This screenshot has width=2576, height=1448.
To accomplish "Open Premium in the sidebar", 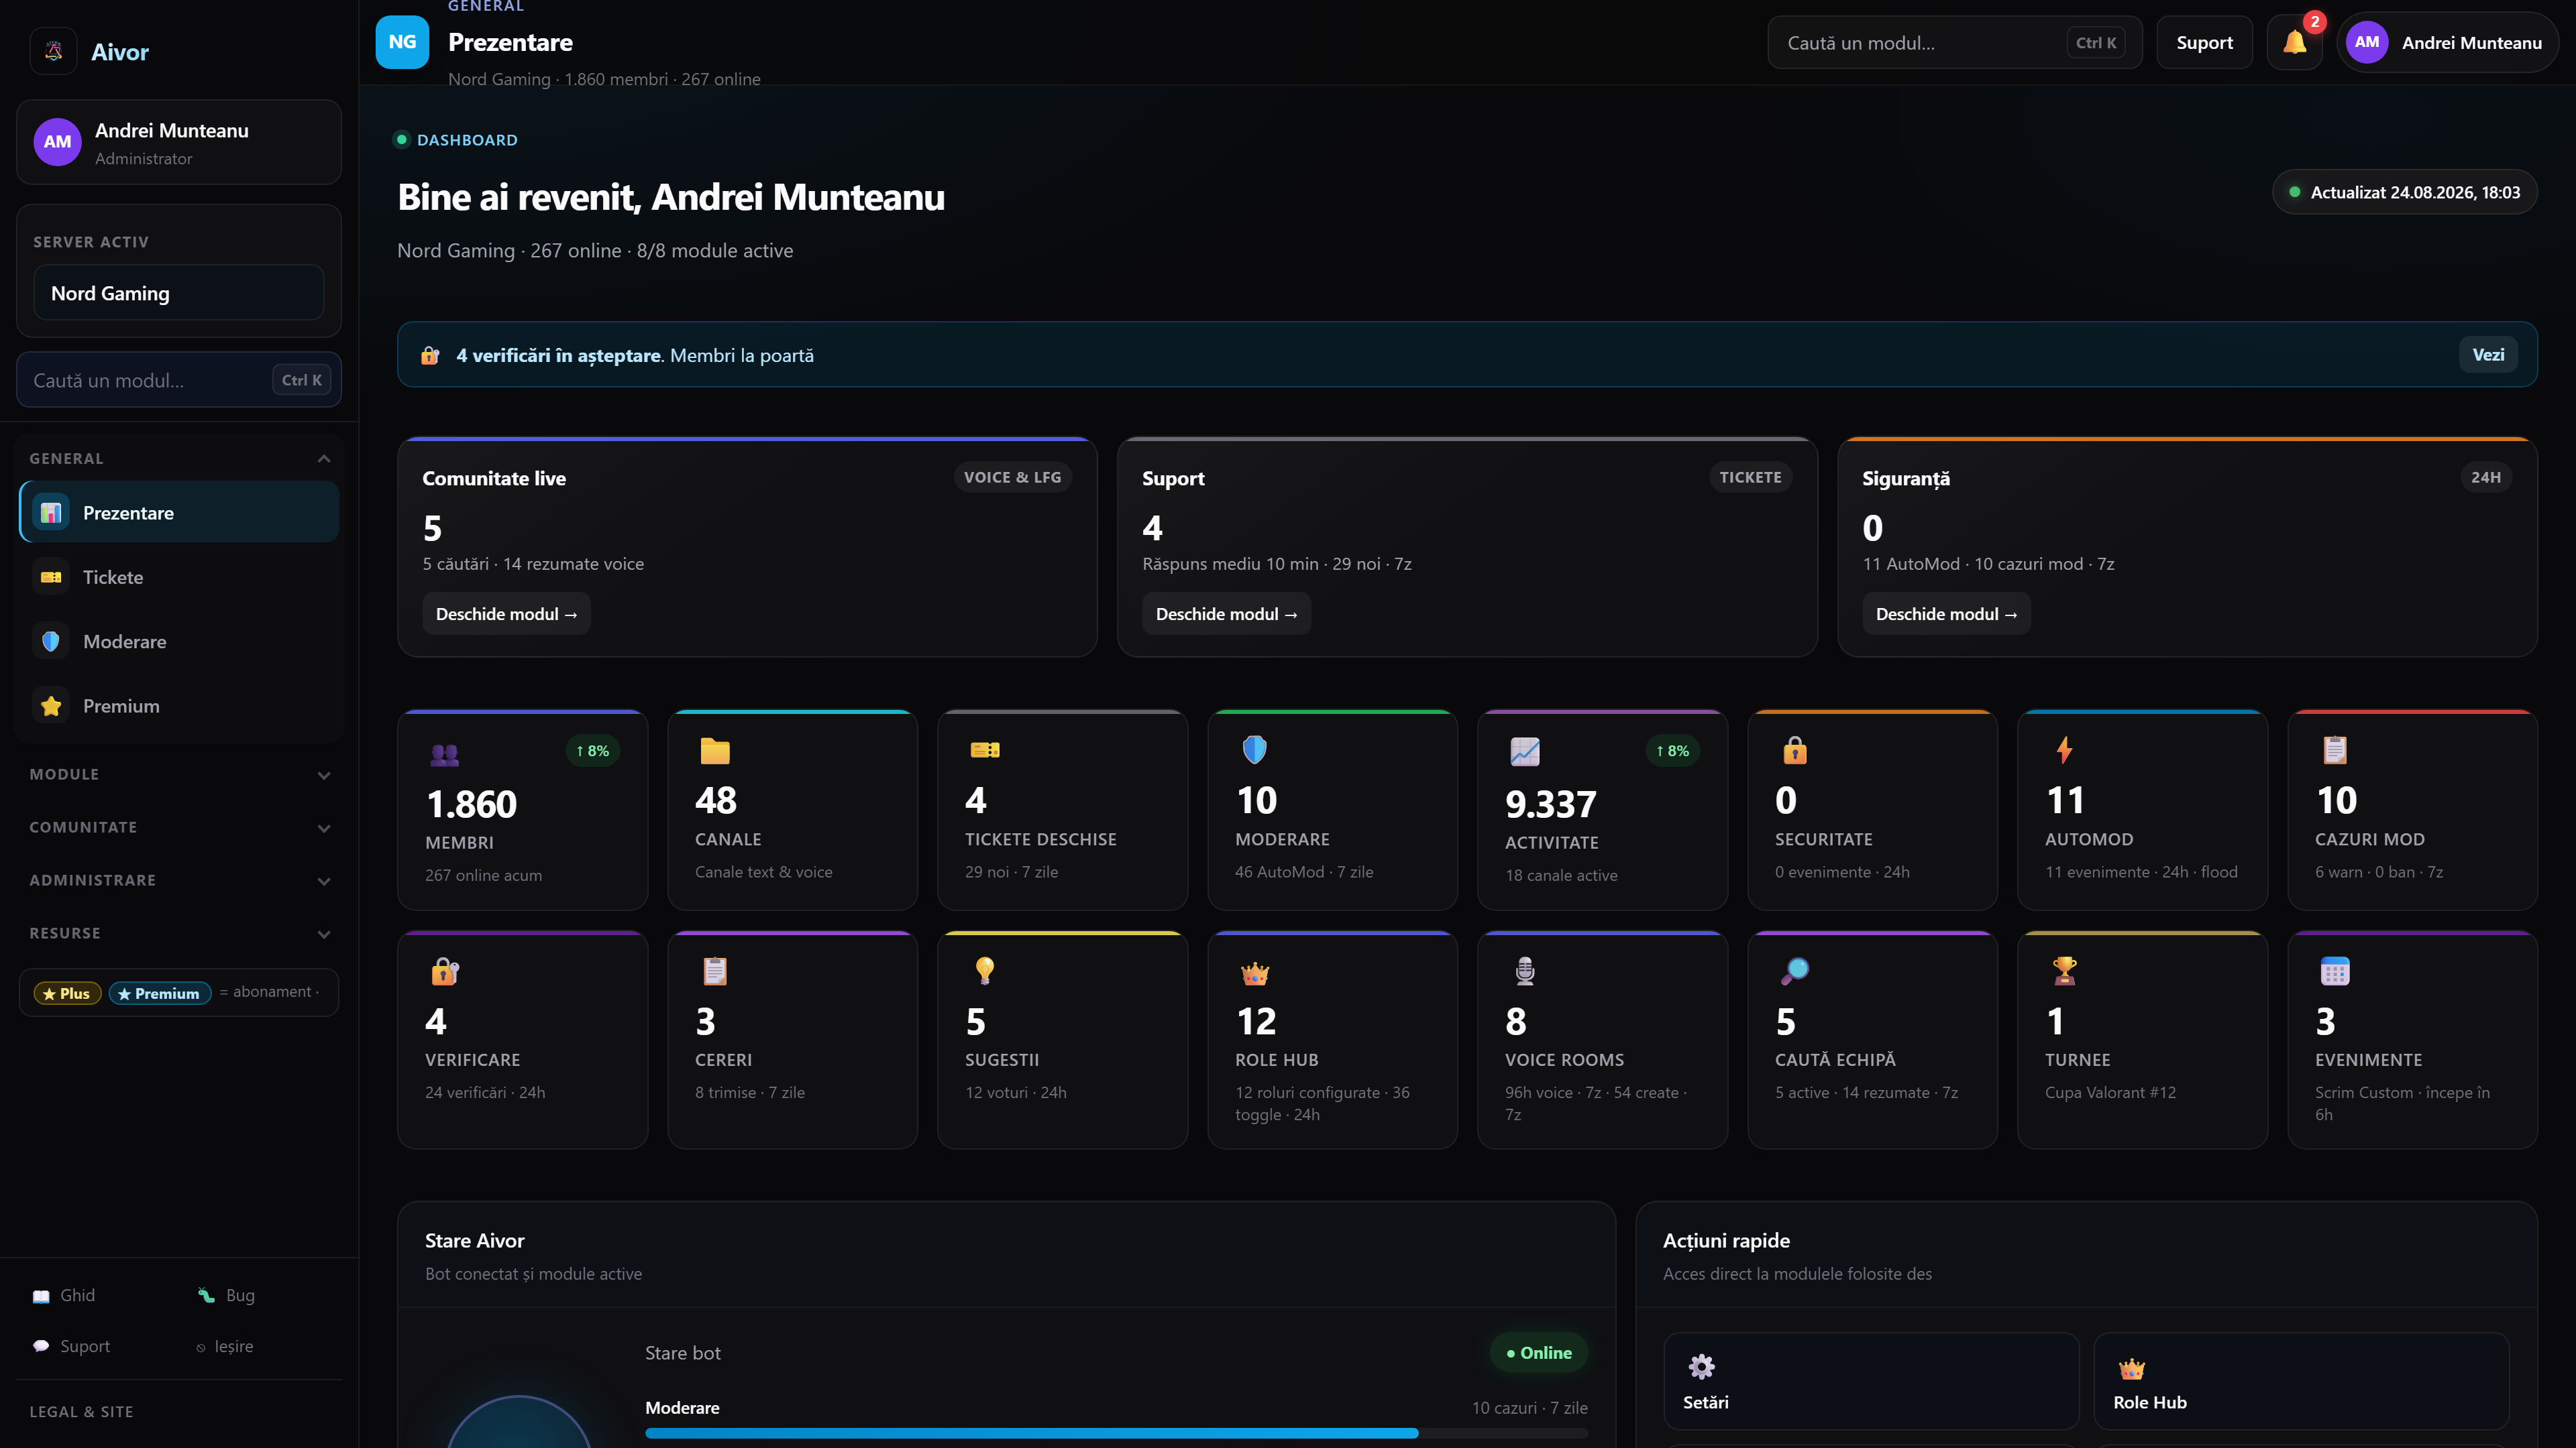I will [x=179, y=705].
